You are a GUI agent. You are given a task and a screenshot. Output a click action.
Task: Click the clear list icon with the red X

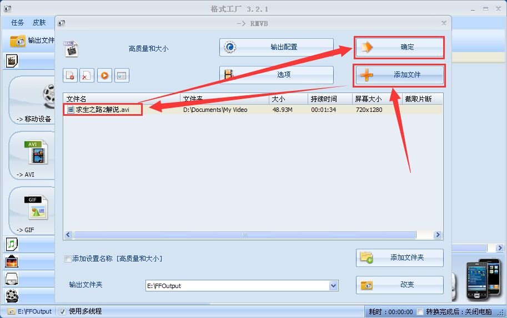click(x=87, y=75)
